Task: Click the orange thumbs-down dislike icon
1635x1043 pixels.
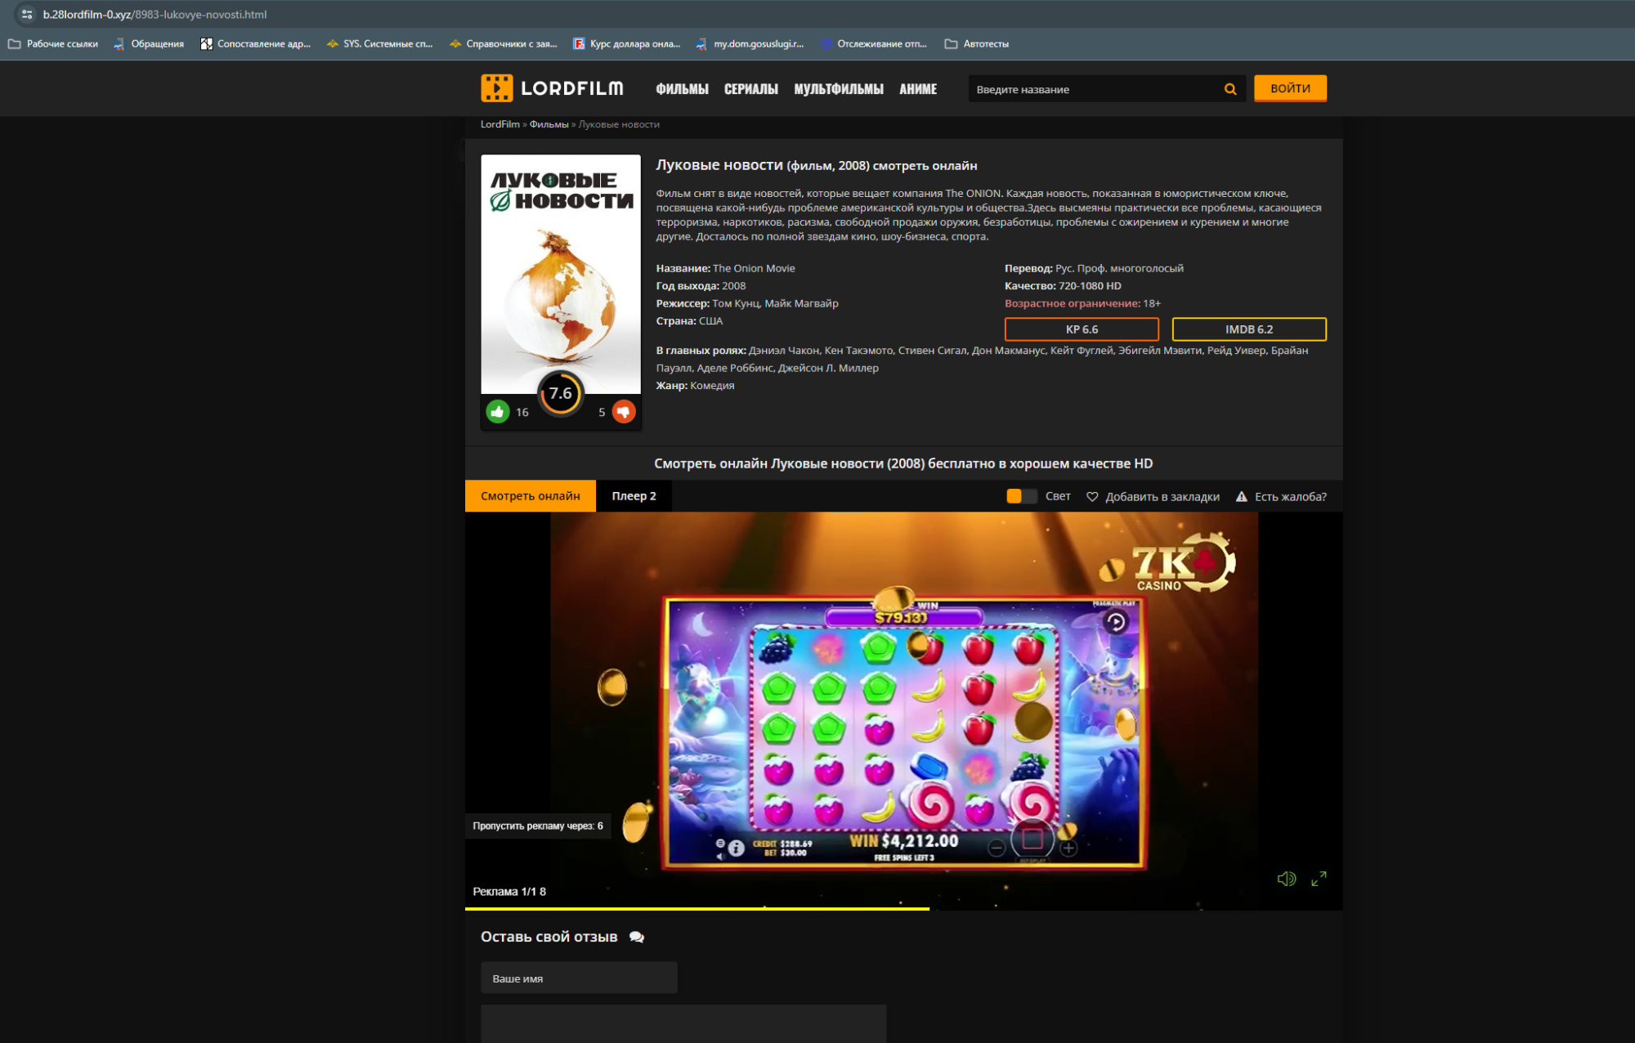Action: tap(624, 412)
